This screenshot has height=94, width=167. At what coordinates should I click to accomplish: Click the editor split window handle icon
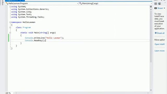tap(151, 7)
